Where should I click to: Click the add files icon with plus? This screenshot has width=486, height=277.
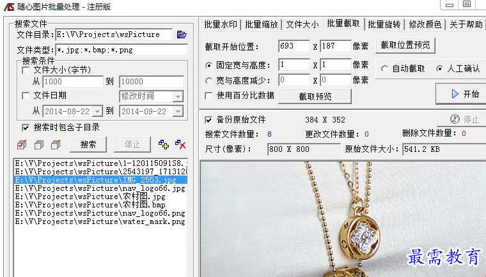click(163, 144)
